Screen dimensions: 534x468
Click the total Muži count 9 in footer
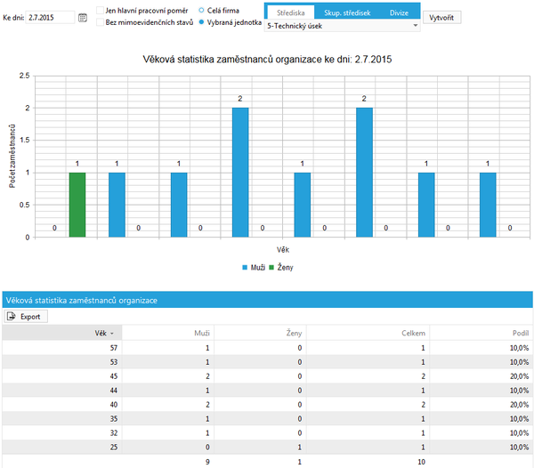tap(207, 462)
